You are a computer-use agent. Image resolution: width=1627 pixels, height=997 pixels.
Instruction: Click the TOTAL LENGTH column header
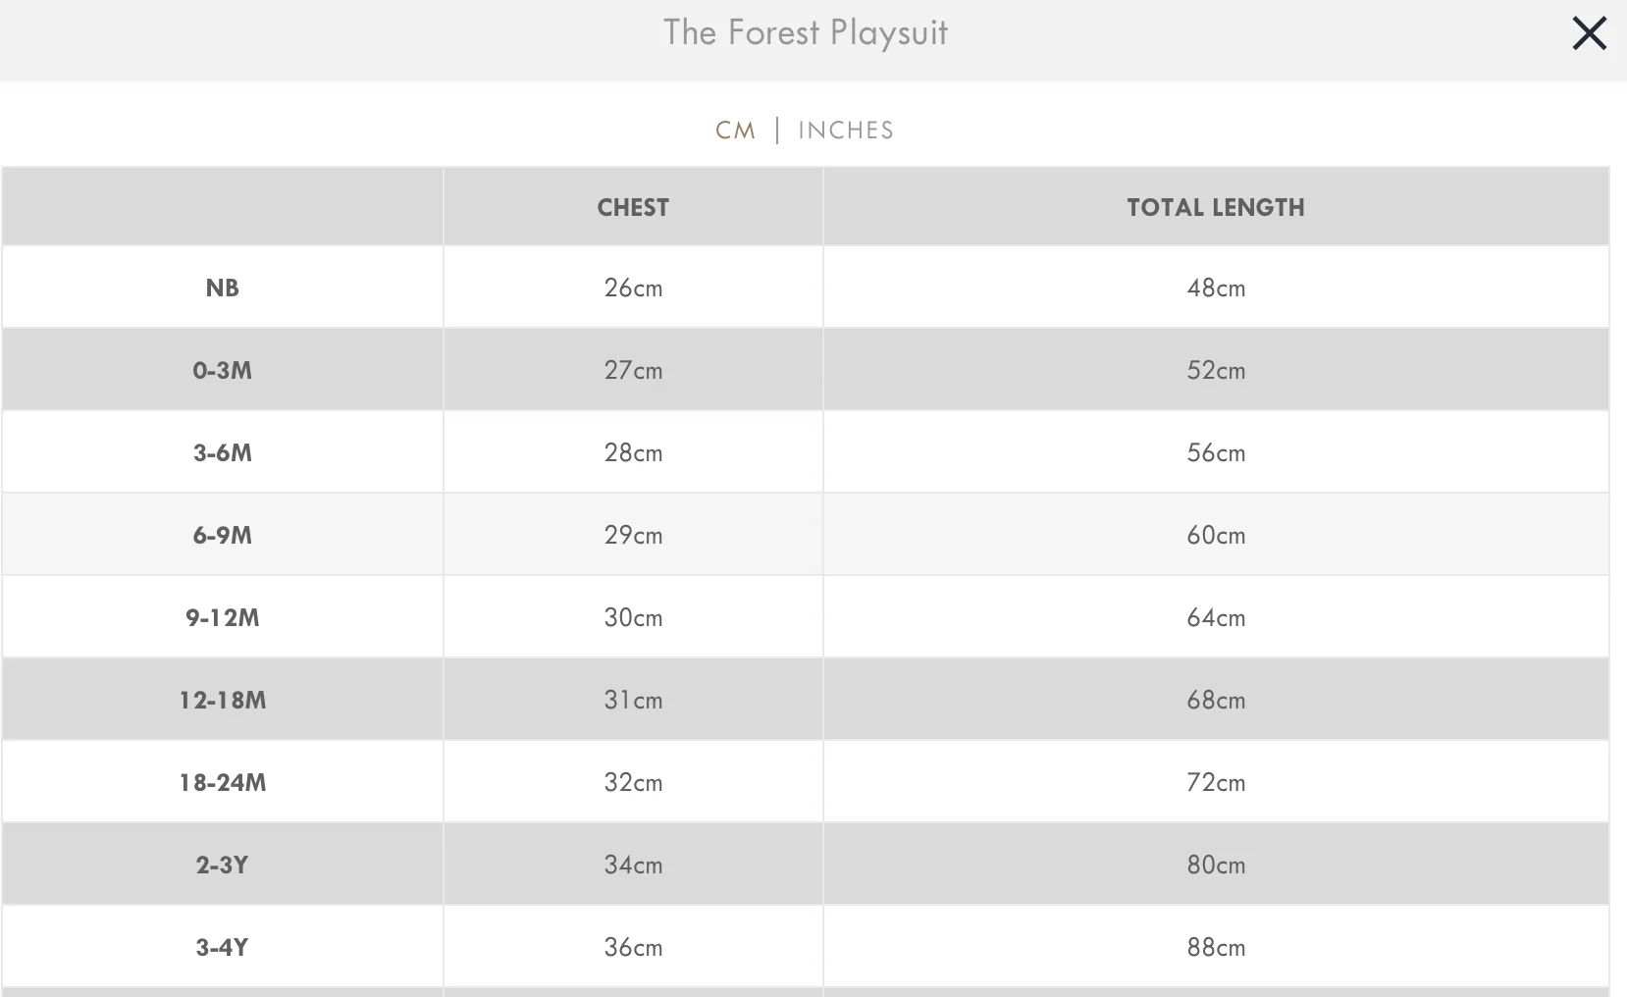pos(1215,207)
